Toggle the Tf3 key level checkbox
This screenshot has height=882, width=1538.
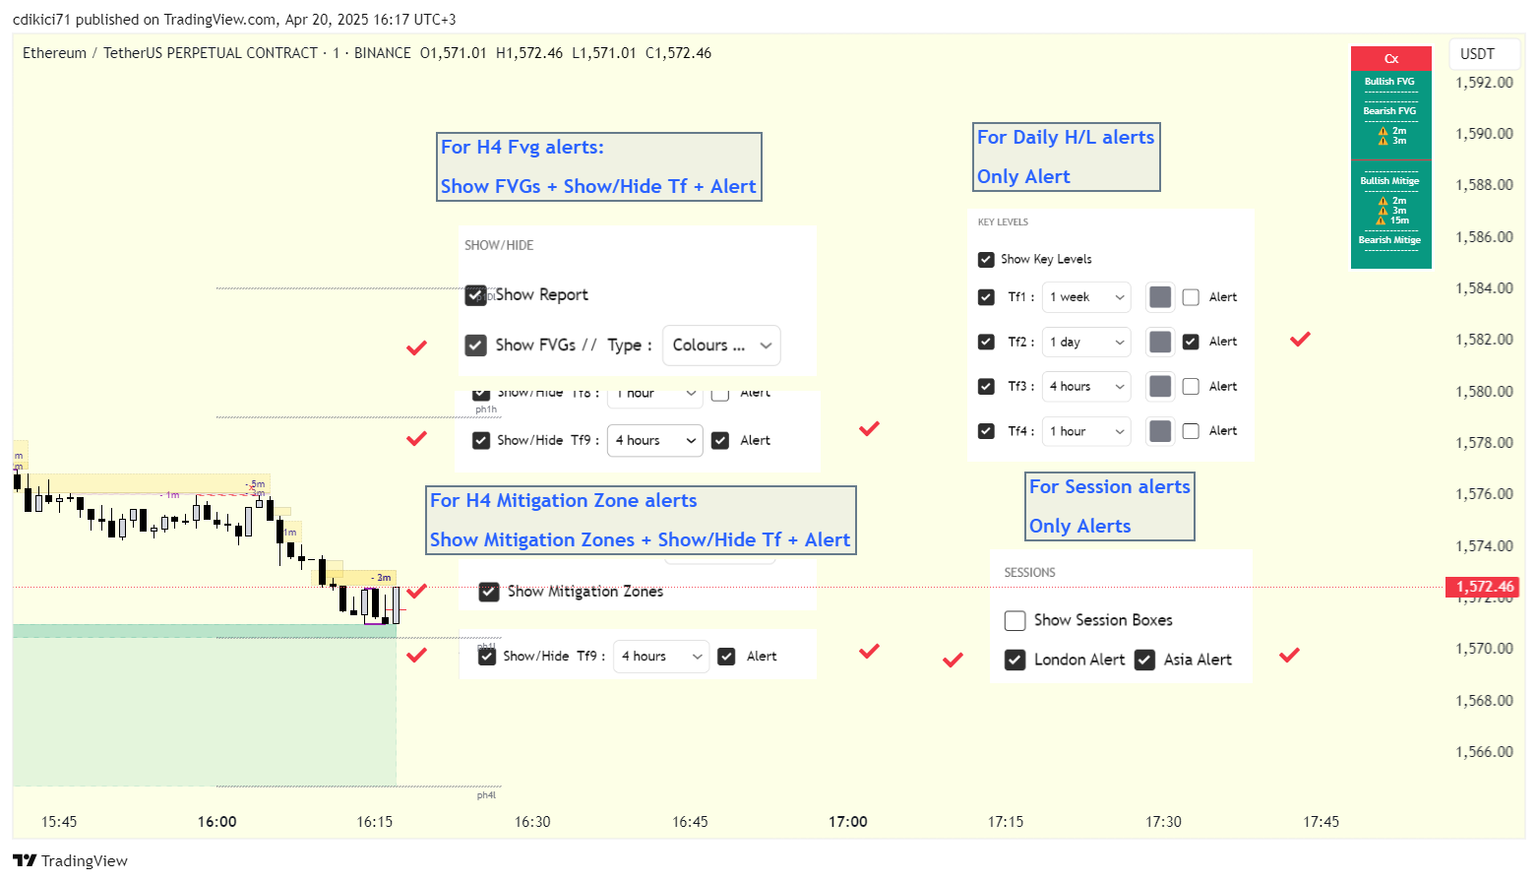(986, 386)
